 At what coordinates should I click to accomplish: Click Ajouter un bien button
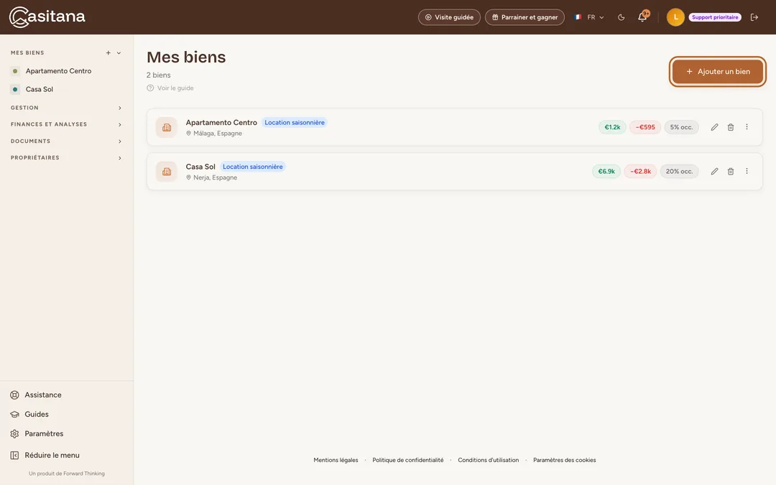(x=718, y=72)
